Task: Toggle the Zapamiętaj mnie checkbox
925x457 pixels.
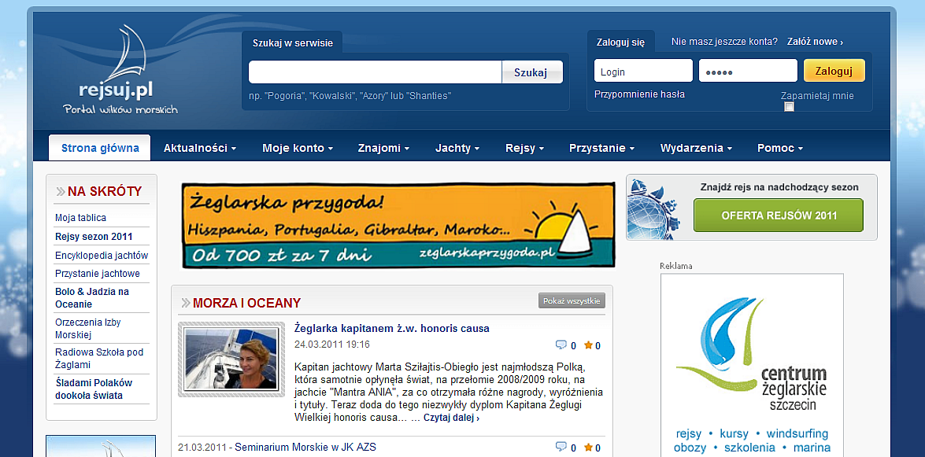Action: click(x=789, y=107)
